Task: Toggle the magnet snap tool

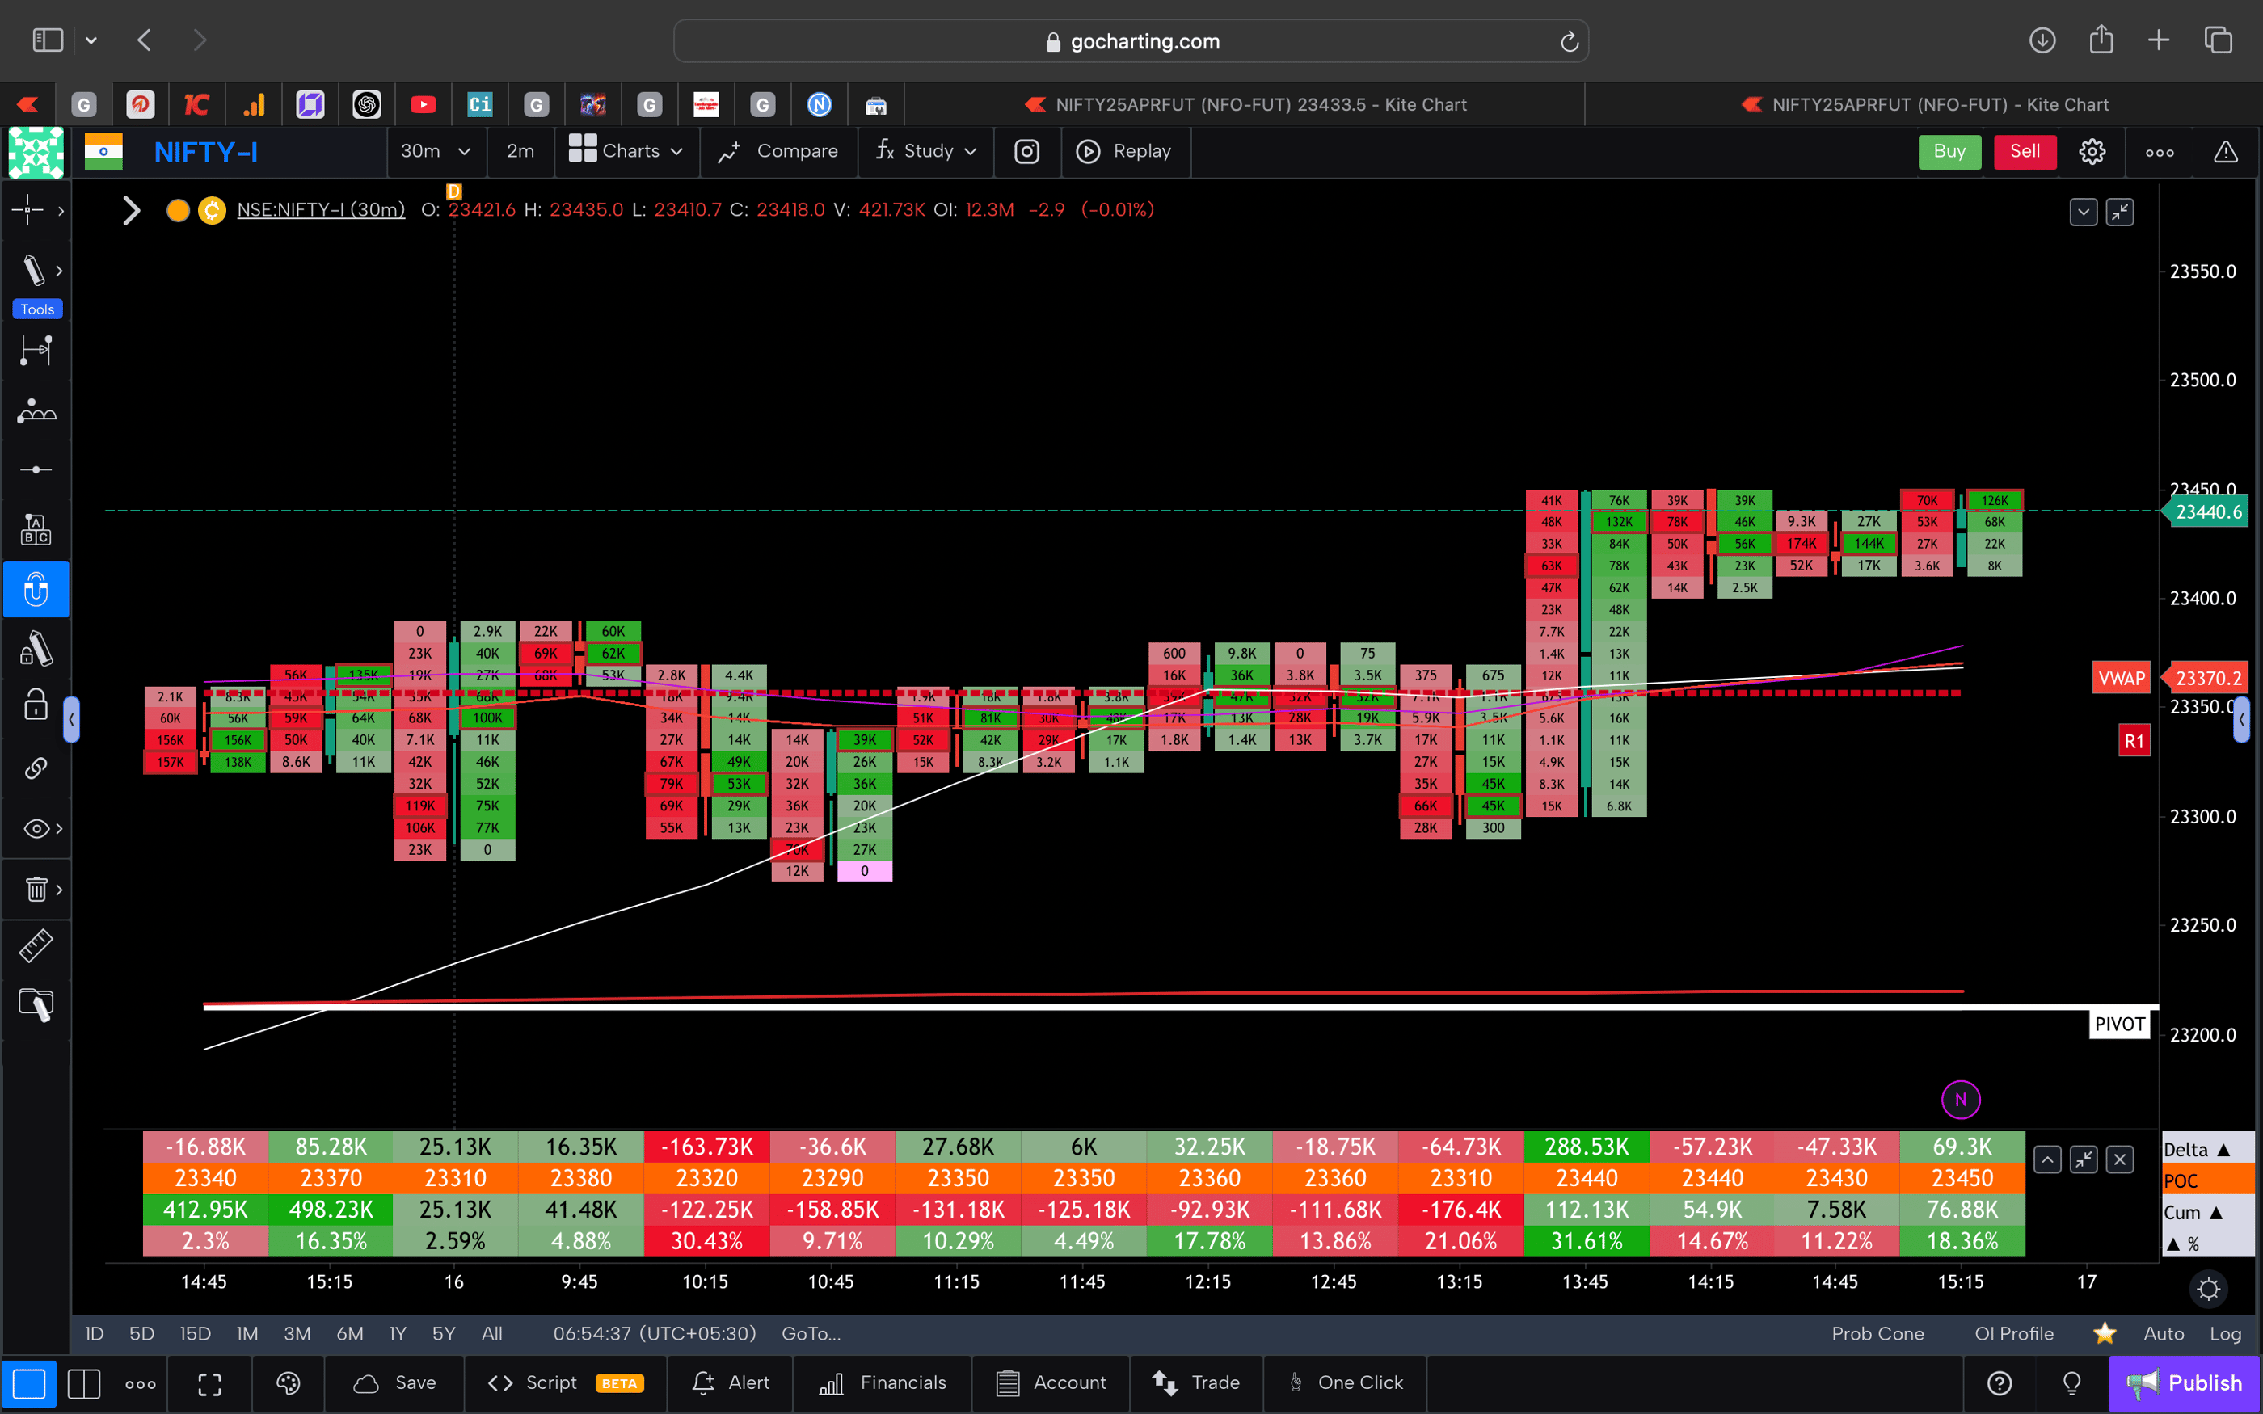Action: (x=36, y=589)
